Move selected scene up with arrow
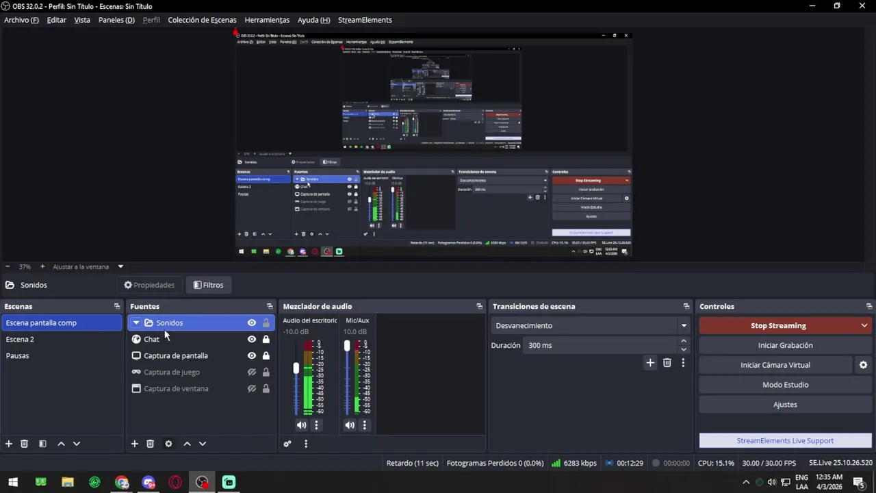 (61, 444)
